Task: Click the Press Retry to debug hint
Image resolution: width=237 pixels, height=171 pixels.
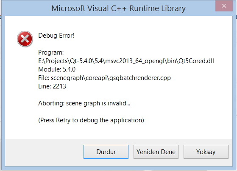Action: point(91,120)
